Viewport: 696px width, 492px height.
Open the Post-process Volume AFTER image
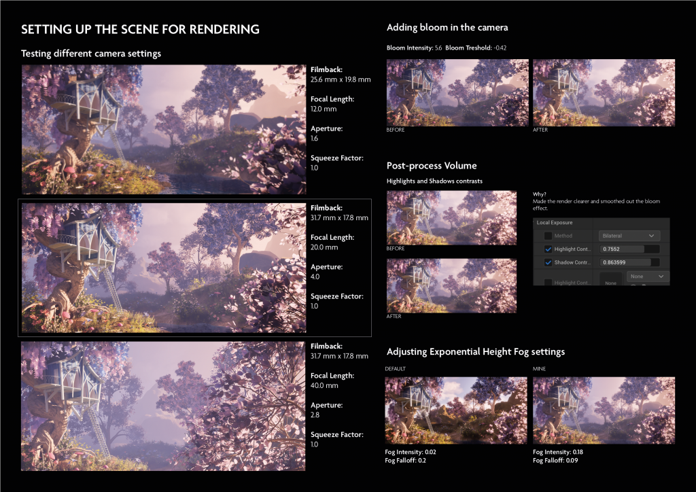(451, 285)
